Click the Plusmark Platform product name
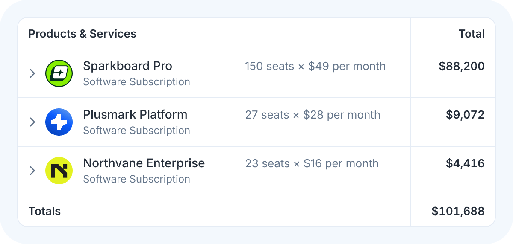Image resolution: width=513 pixels, height=244 pixels. 135,115
